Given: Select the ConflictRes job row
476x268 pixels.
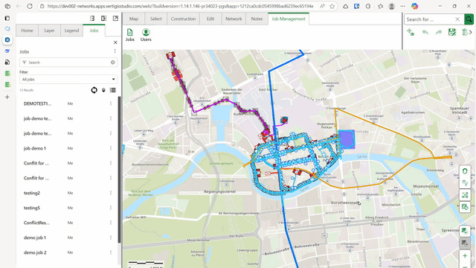Looking at the screenshot, I should (x=67, y=223).
